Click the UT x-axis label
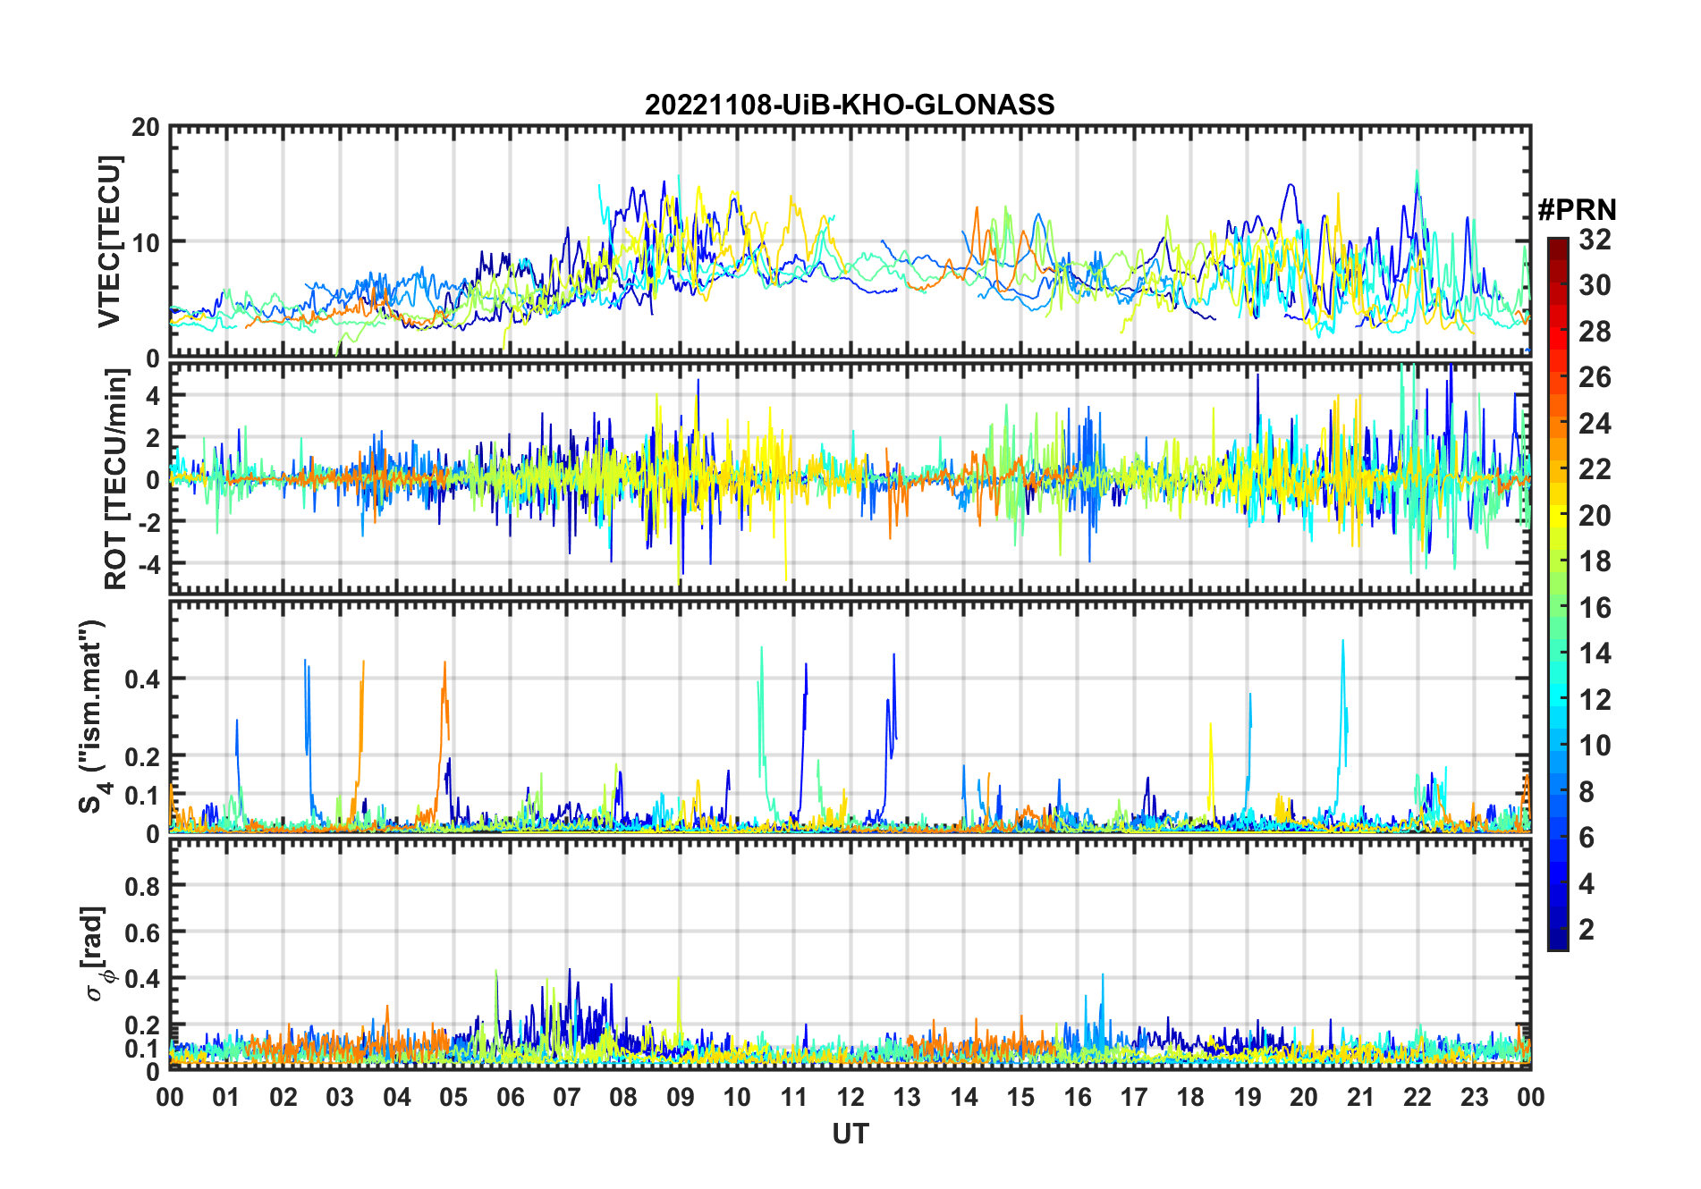1701x1189 pixels. pyautogui.click(x=850, y=1134)
